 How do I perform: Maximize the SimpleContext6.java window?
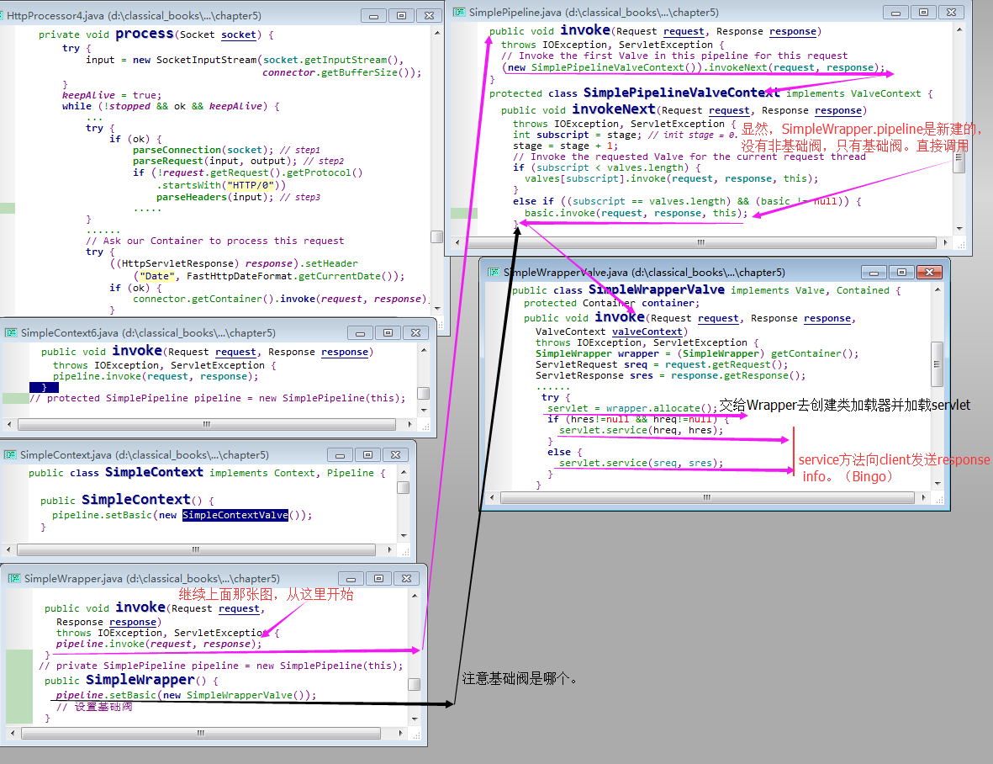[388, 333]
